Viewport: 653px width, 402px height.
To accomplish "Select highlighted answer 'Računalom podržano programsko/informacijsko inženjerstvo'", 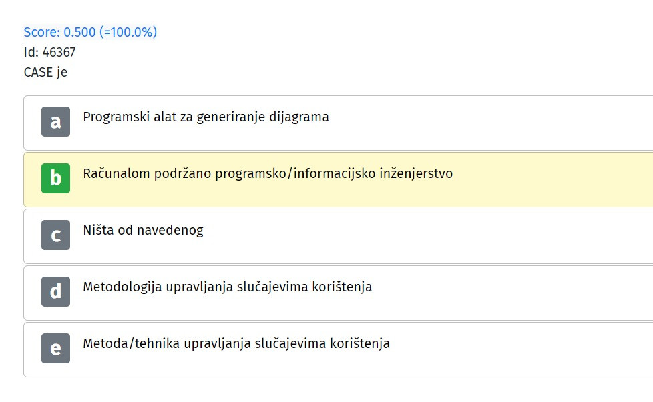I will coord(268,174).
